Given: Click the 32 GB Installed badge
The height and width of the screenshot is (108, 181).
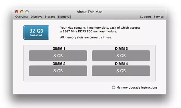Looking at the screenshot, I should 36,33.
